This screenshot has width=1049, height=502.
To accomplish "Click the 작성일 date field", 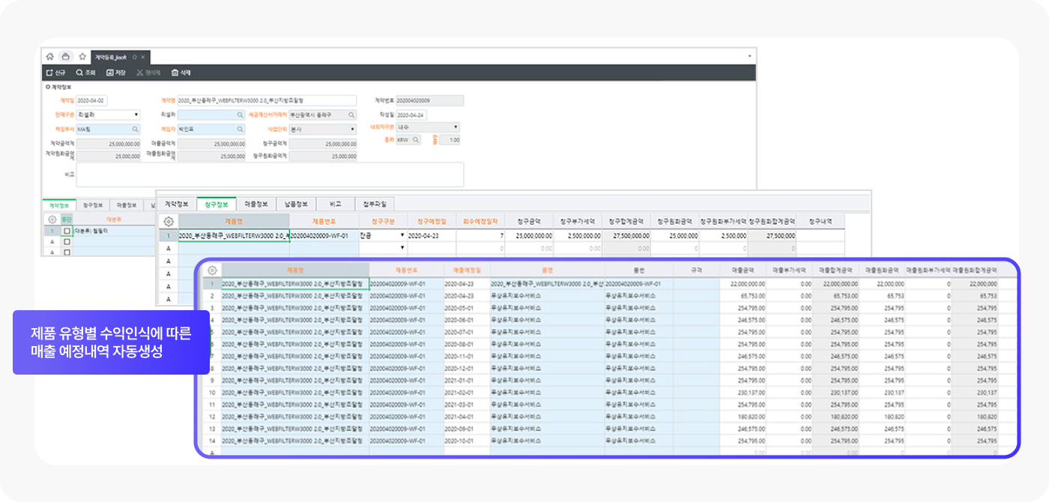I will tap(411, 115).
